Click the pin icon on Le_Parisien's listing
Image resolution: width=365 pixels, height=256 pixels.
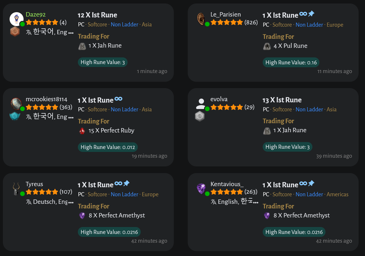coord(311,14)
